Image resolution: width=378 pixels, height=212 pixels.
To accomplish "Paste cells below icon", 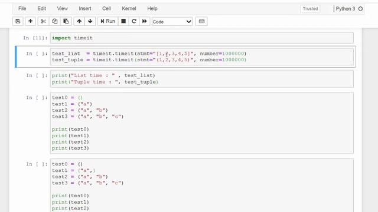I will [66, 21].
